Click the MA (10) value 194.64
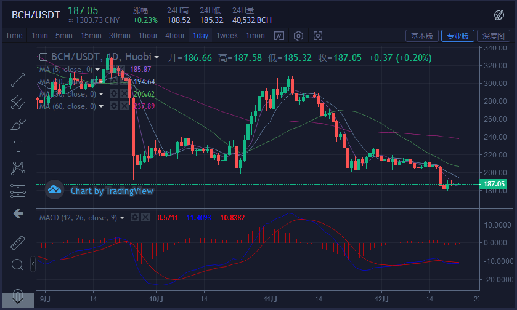This screenshot has width=517, height=310. pyautogui.click(x=144, y=82)
